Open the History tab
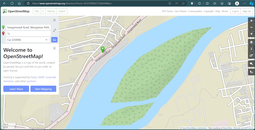 click(51, 11)
